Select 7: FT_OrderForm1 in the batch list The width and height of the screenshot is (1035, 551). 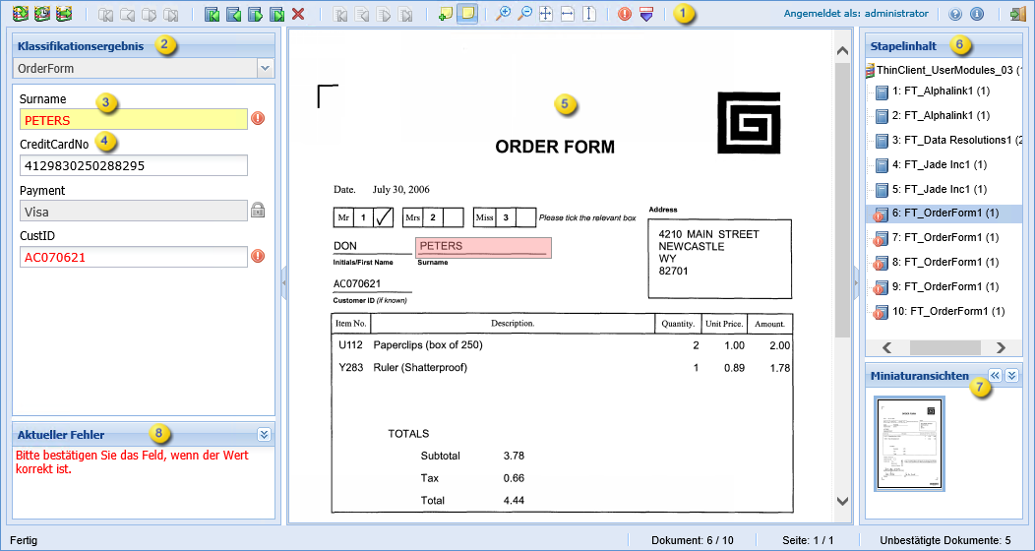(944, 237)
